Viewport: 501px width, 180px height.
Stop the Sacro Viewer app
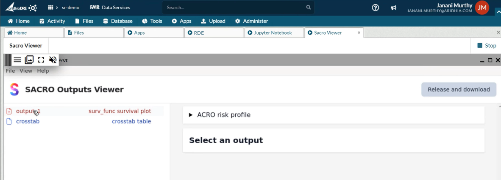click(x=486, y=46)
